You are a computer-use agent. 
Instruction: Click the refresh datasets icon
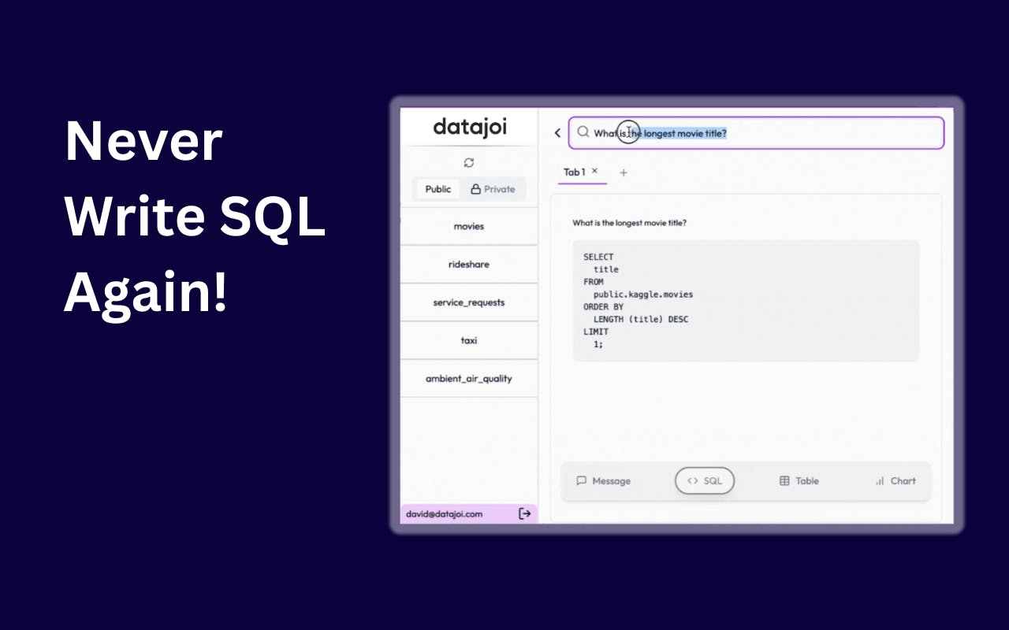[x=469, y=162]
